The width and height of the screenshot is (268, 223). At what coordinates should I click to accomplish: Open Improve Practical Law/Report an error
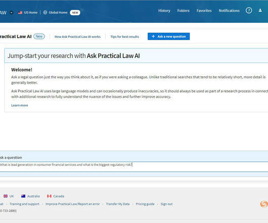point(72,204)
